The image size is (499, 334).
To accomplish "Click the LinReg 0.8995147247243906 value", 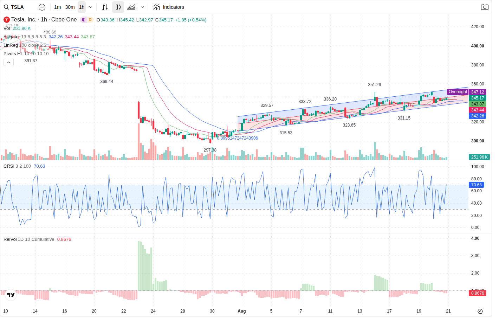I will (x=237, y=138).
